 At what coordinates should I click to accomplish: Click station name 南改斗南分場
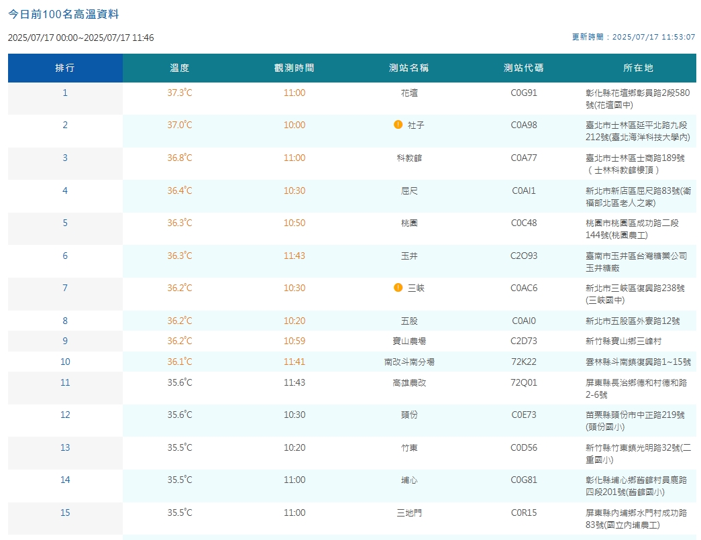click(x=409, y=362)
